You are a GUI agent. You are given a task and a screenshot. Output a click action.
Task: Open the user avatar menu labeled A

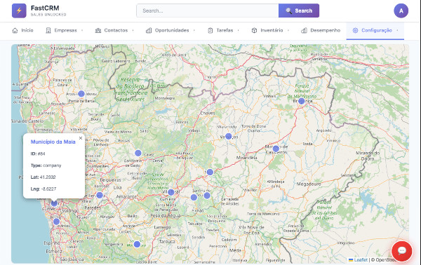click(x=401, y=11)
